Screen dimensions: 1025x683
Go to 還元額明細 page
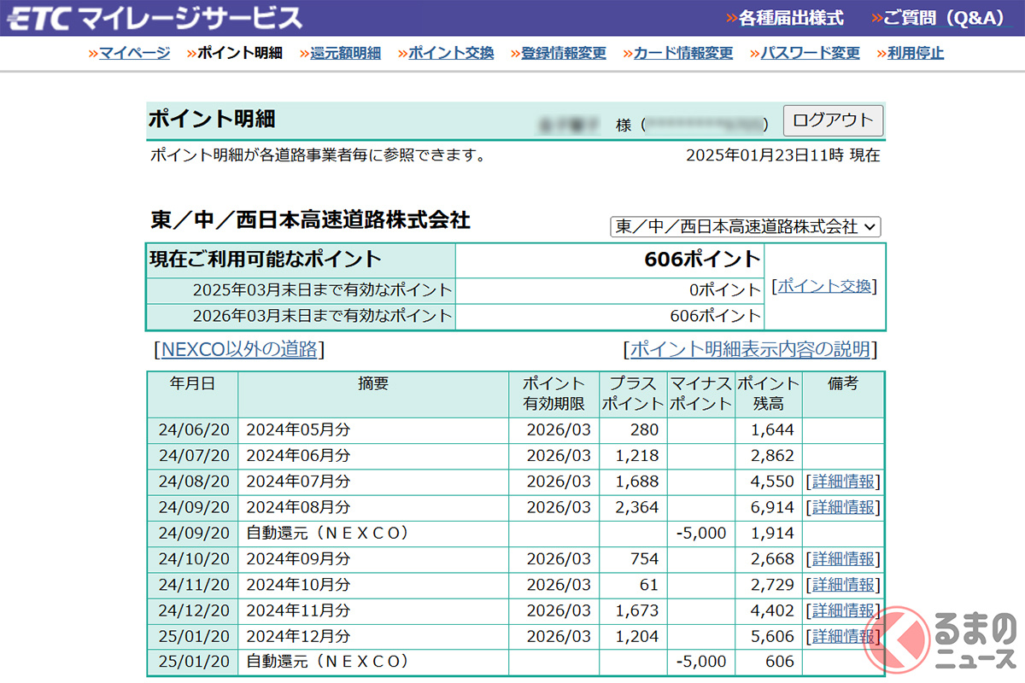coord(345,53)
